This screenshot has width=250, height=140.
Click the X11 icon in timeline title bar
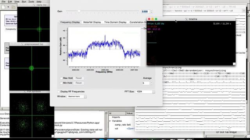(186, 19)
